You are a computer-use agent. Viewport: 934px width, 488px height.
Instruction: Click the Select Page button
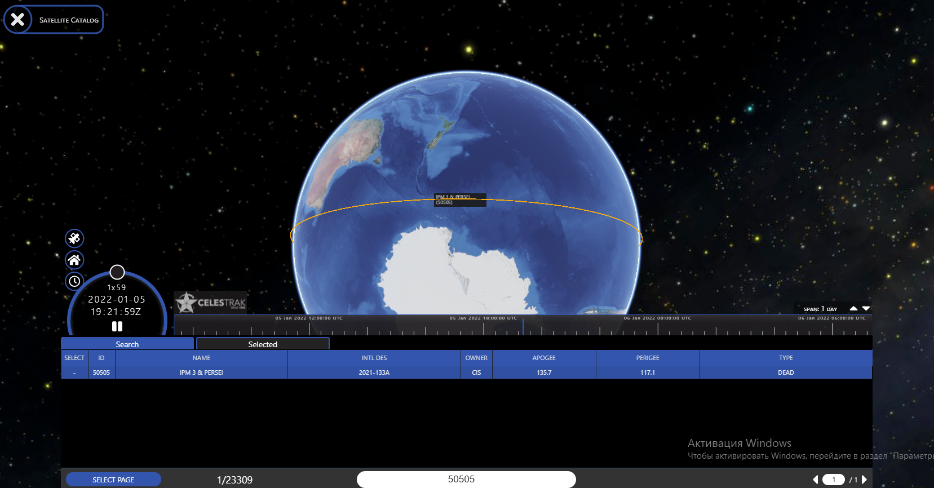tap(113, 480)
